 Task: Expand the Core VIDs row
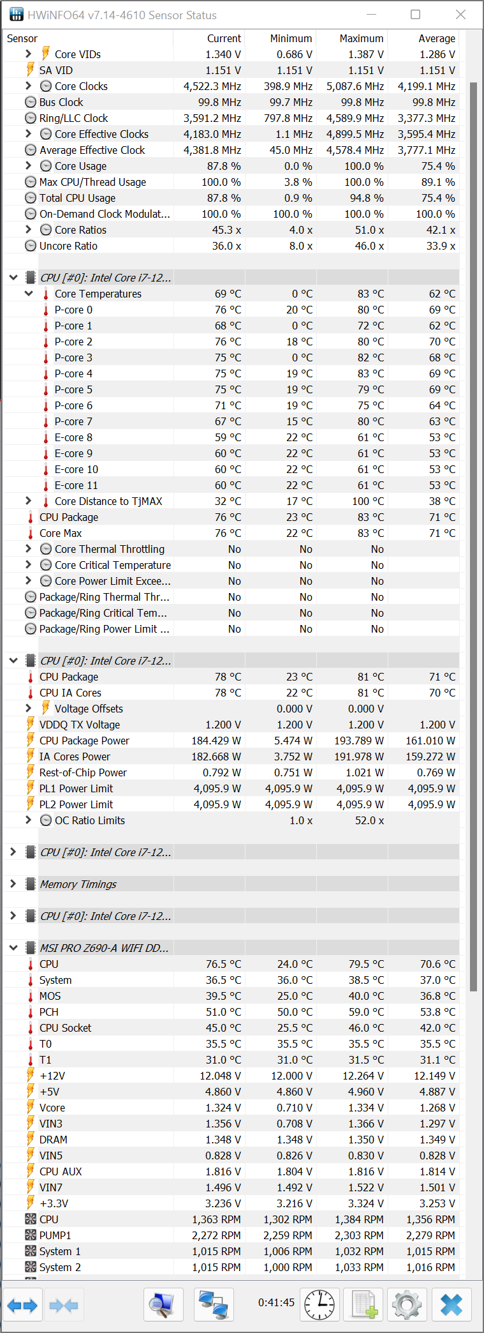click(28, 54)
